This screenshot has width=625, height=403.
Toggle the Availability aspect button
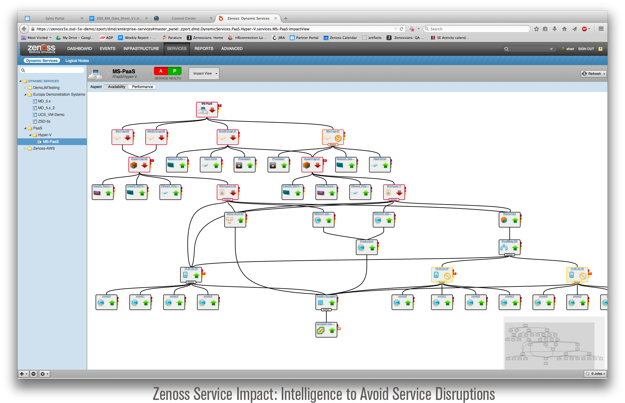(x=116, y=87)
